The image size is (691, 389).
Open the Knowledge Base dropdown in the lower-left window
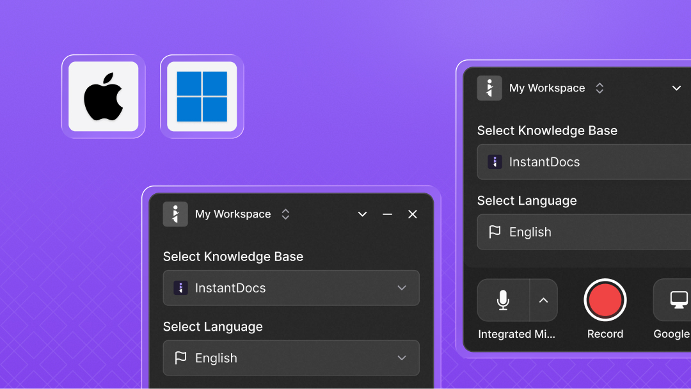point(291,288)
